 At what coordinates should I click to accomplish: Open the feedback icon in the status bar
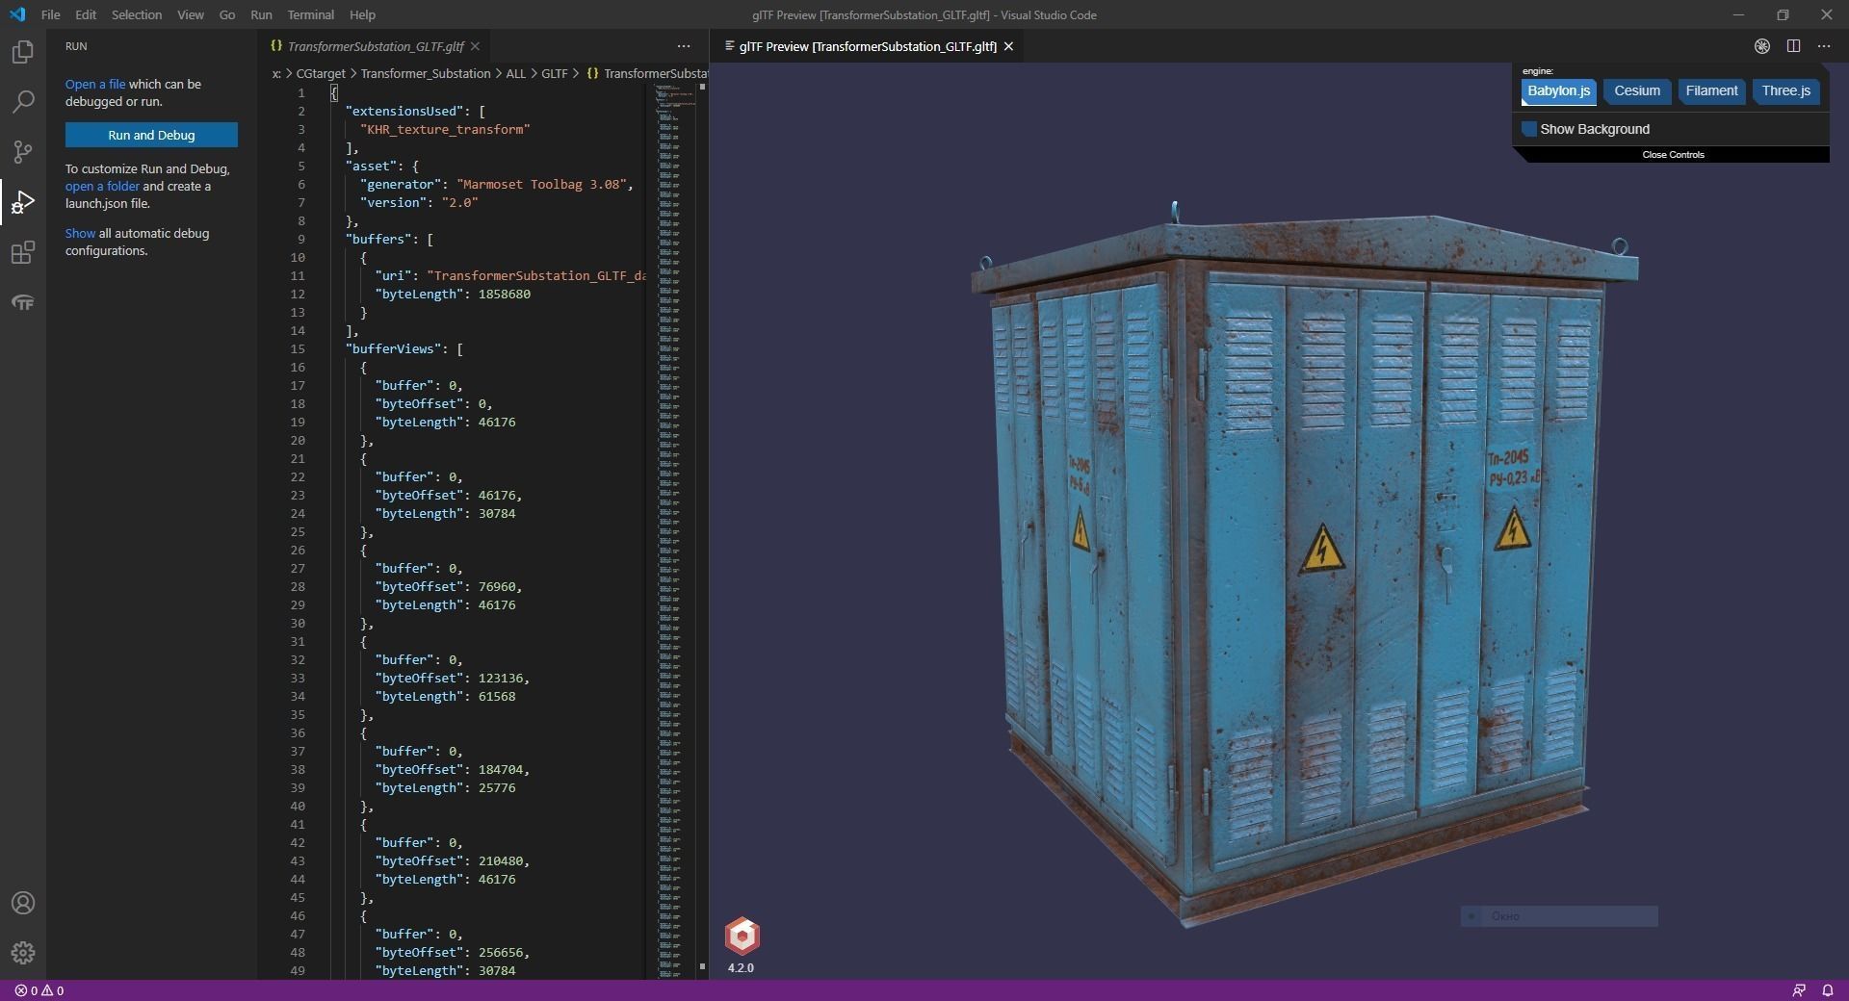1799,990
